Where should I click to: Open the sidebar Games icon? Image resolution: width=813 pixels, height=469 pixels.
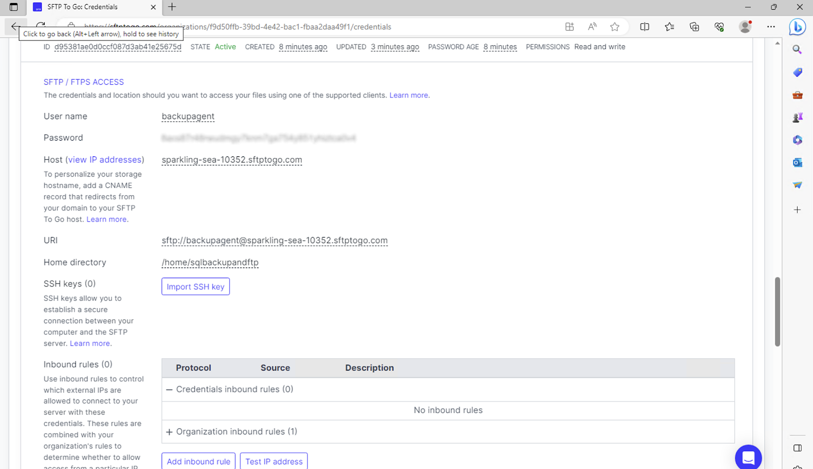[x=797, y=118]
